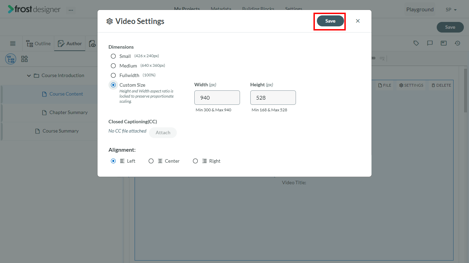Select the Small dimensions radio button
This screenshot has width=469, height=263.
[113, 56]
